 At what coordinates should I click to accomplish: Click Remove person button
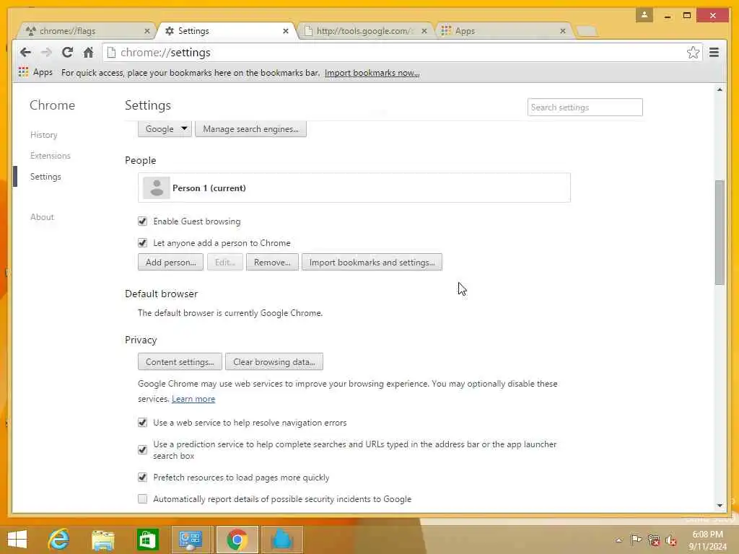[272, 263]
